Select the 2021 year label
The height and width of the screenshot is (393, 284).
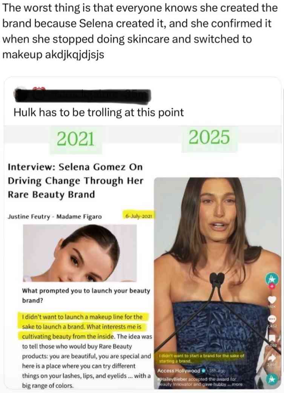[75, 139]
